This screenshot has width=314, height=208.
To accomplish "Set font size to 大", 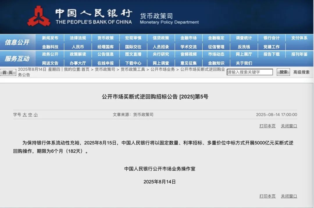I will pos(25,114).
